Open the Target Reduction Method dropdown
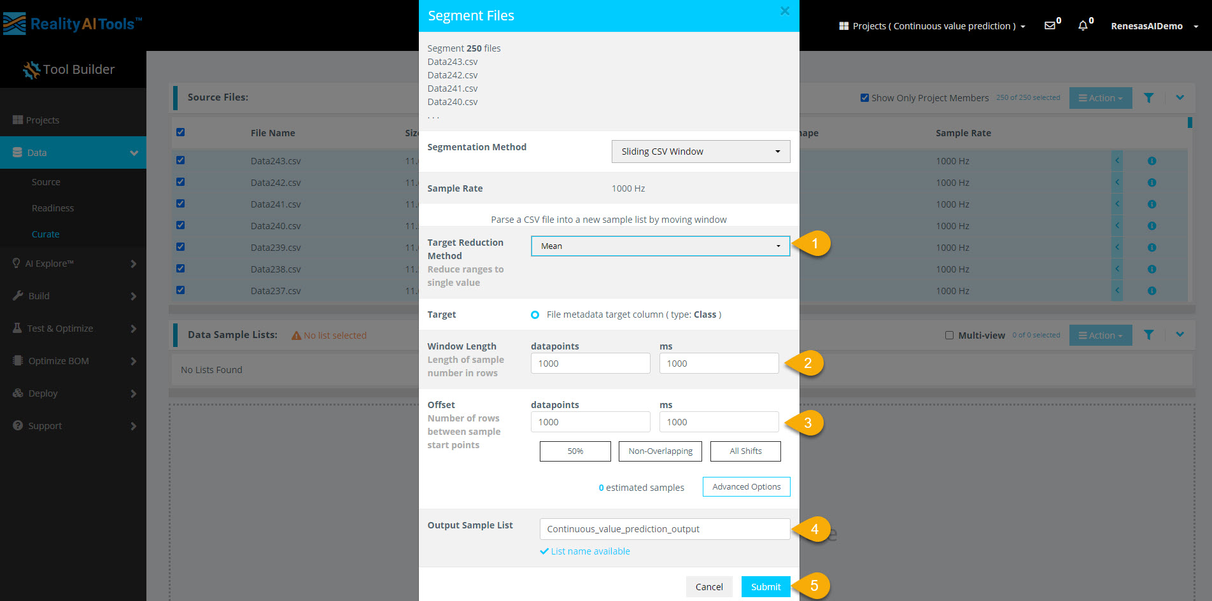 pos(660,246)
